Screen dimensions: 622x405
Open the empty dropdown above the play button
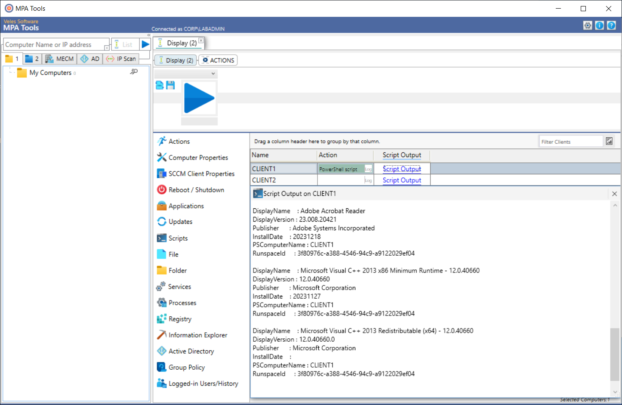click(x=186, y=74)
